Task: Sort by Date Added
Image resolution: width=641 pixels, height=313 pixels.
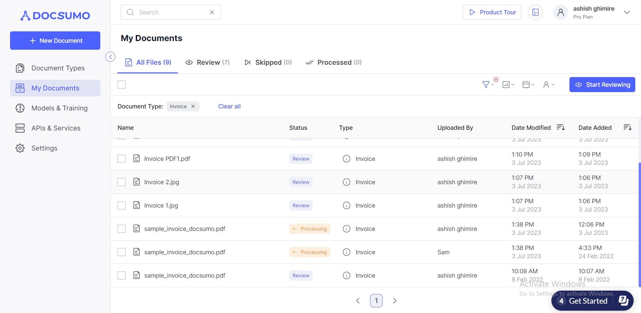Action: click(627, 127)
